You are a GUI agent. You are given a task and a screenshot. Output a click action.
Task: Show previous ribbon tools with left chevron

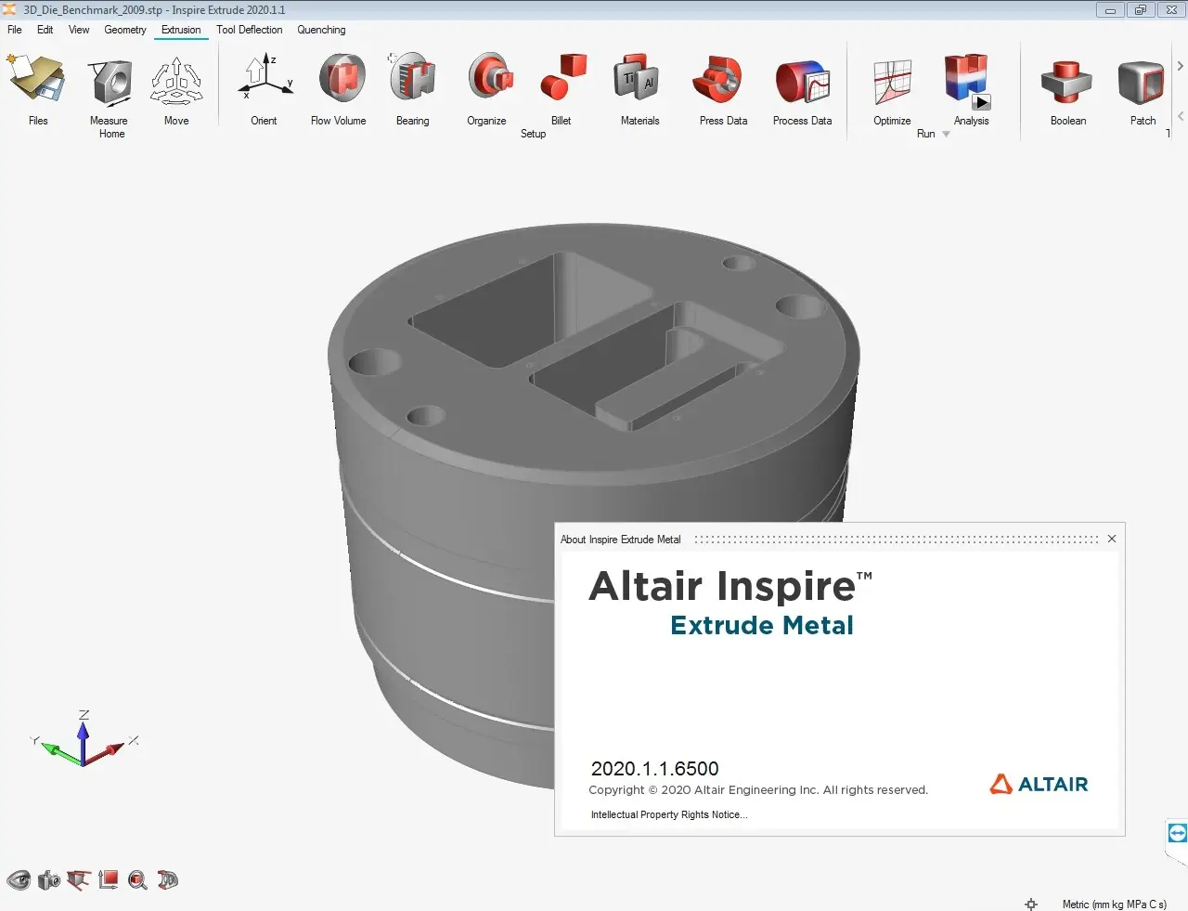coord(1180,116)
